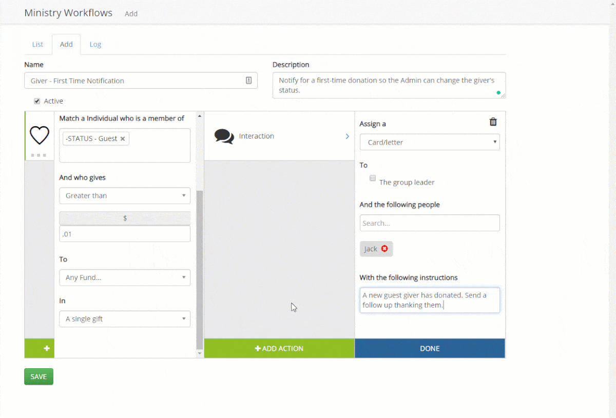
Task: Click the people Search input field
Action: point(430,223)
